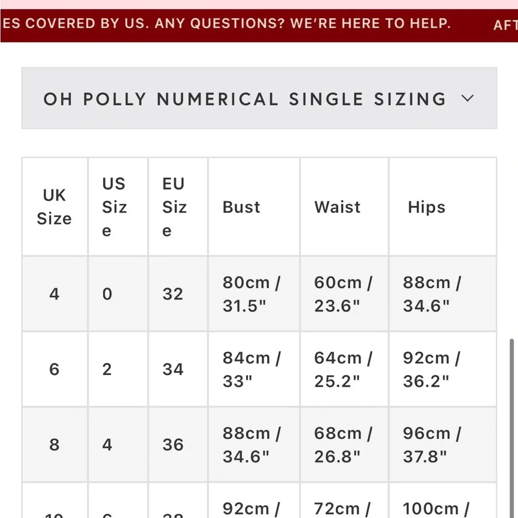Click the 60cm / 23.6" waist measurement
518x518 pixels.
[x=343, y=294]
